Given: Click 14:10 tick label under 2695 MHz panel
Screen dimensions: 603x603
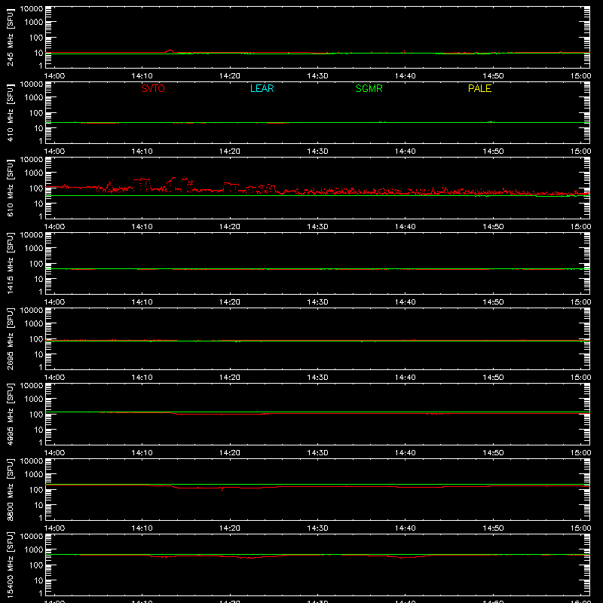Looking at the screenshot, I should pyautogui.click(x=142, y=378).
